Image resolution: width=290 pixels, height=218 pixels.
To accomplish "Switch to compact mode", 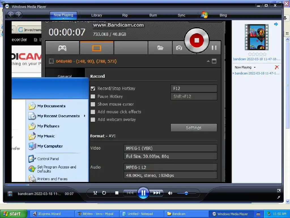I will 279,197.
